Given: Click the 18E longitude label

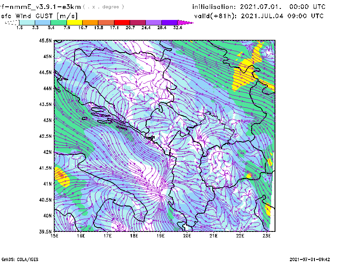Looking at the screenshot, I should coord(134,236).
